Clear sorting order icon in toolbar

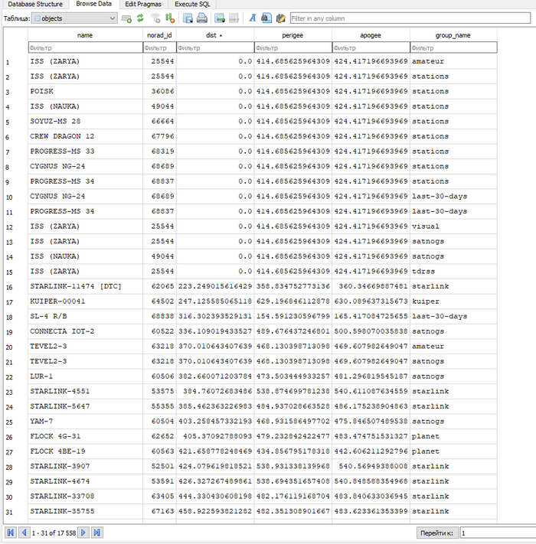[x=170, y=18]
